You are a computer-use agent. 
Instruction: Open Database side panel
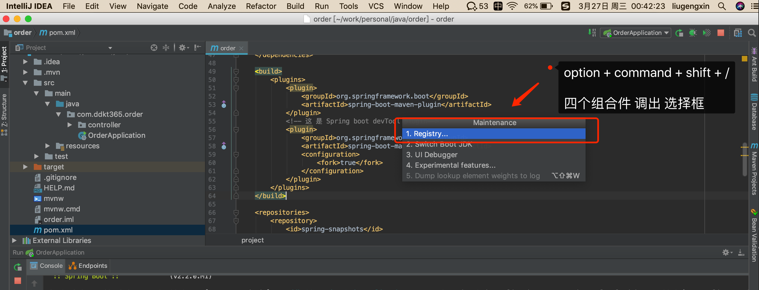pyautogui.click(x=754, y=112)
